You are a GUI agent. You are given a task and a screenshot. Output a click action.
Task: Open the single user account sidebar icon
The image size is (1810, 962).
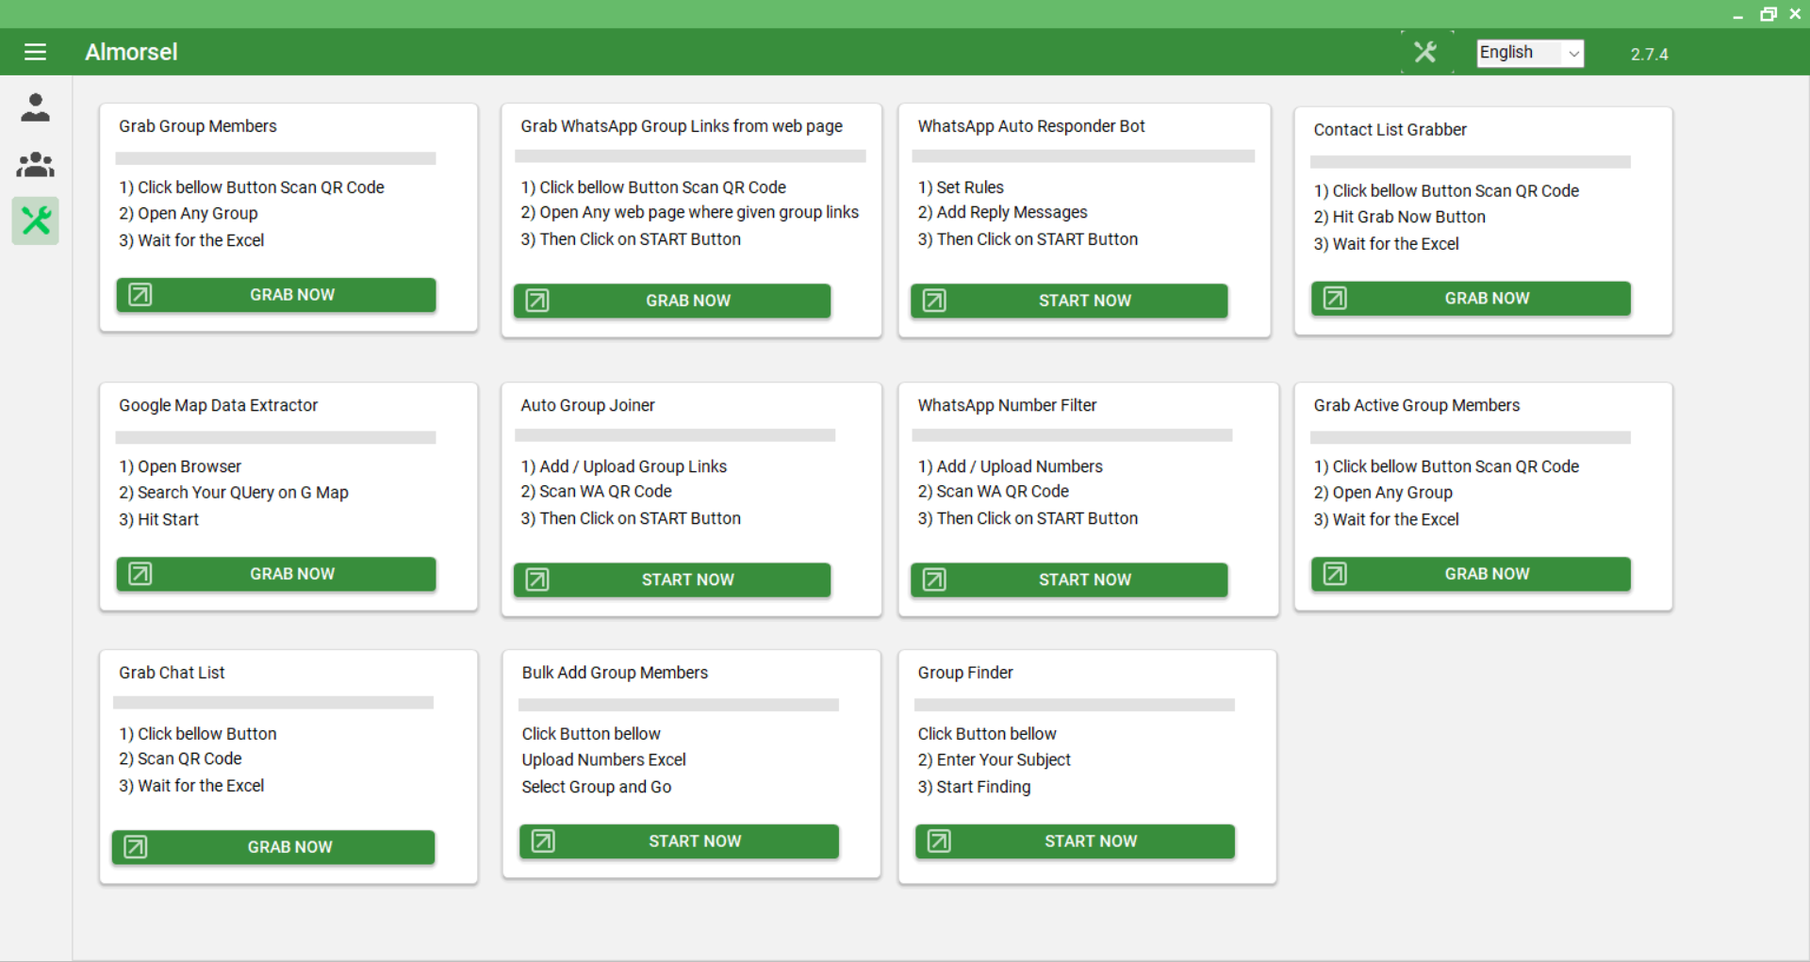click(x=36, y=107)
